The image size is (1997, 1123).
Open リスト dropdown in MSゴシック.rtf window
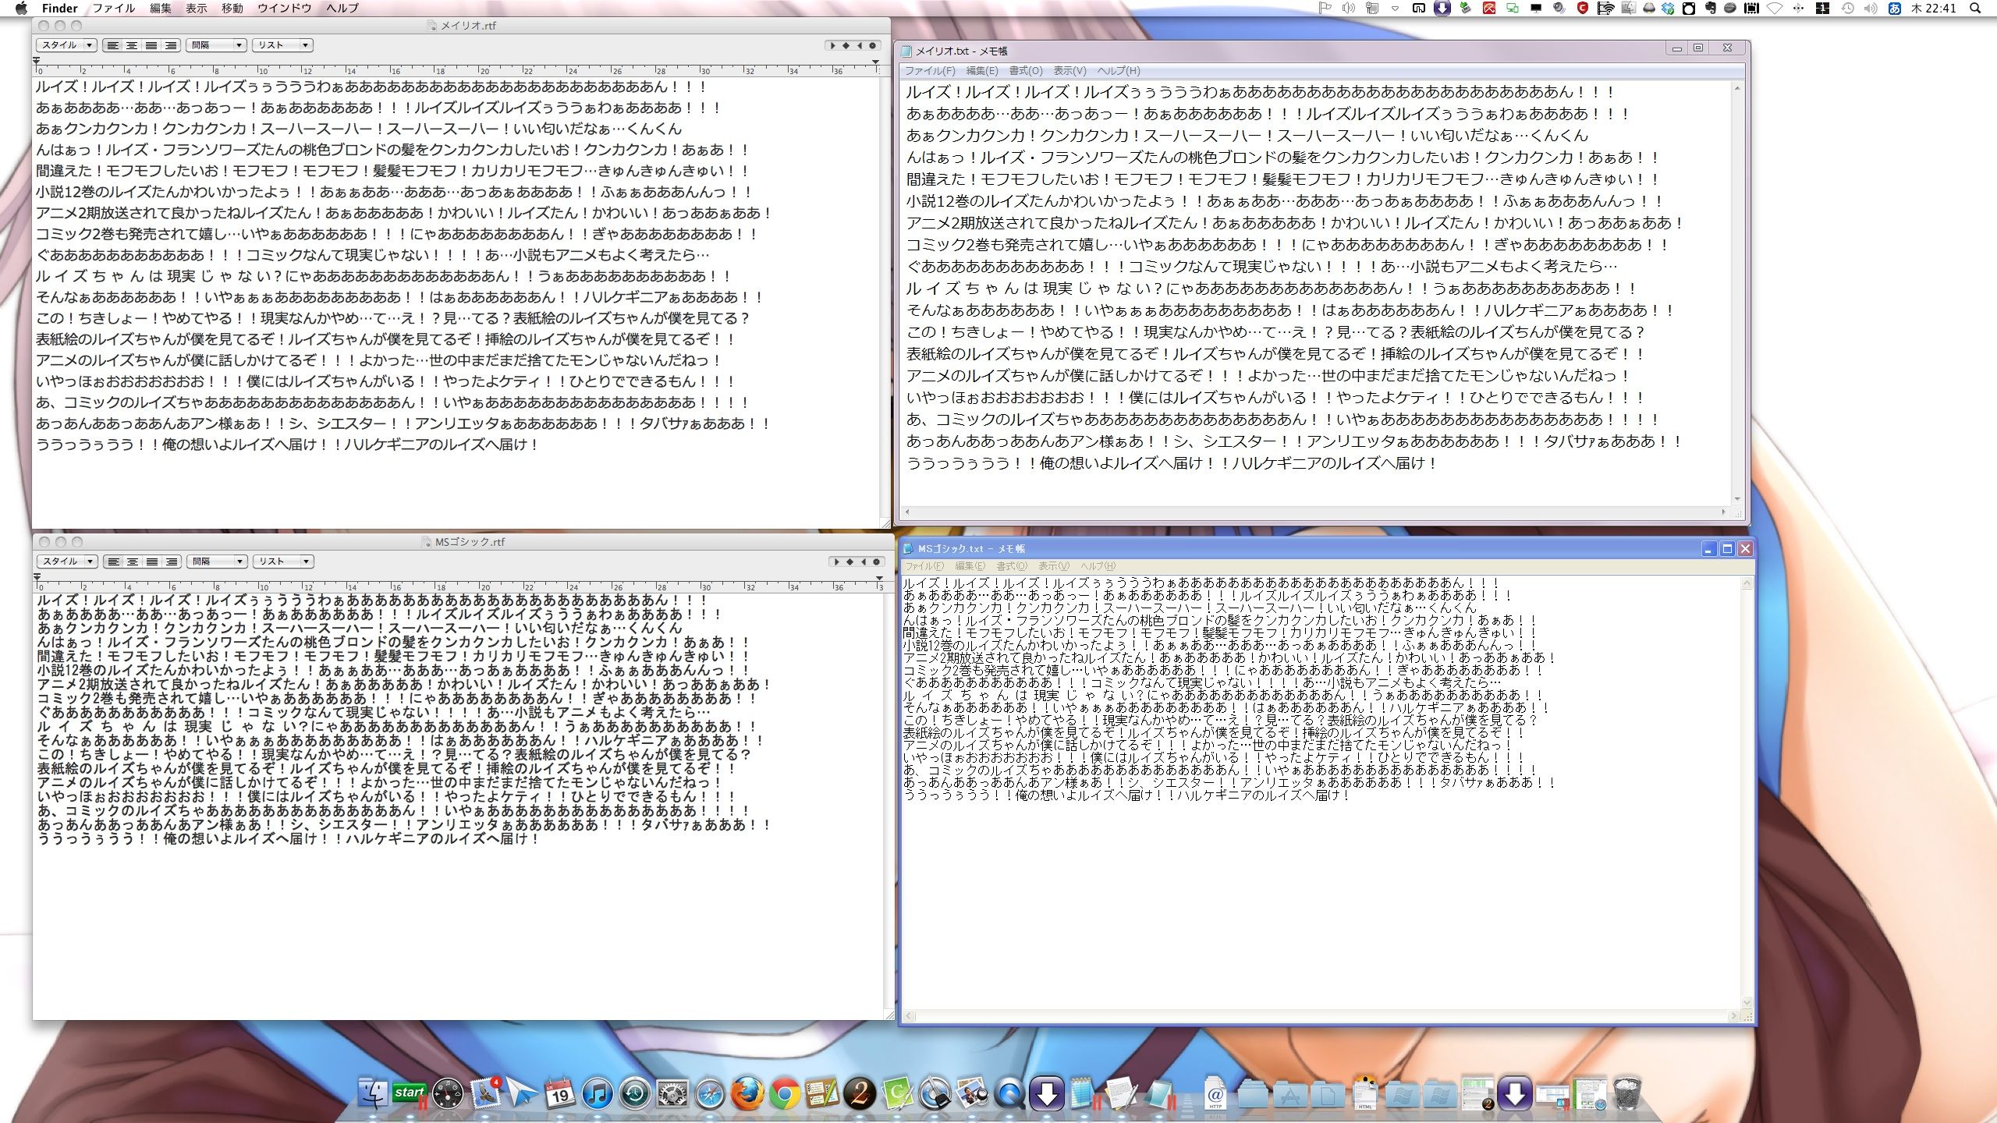click(282, 561)
